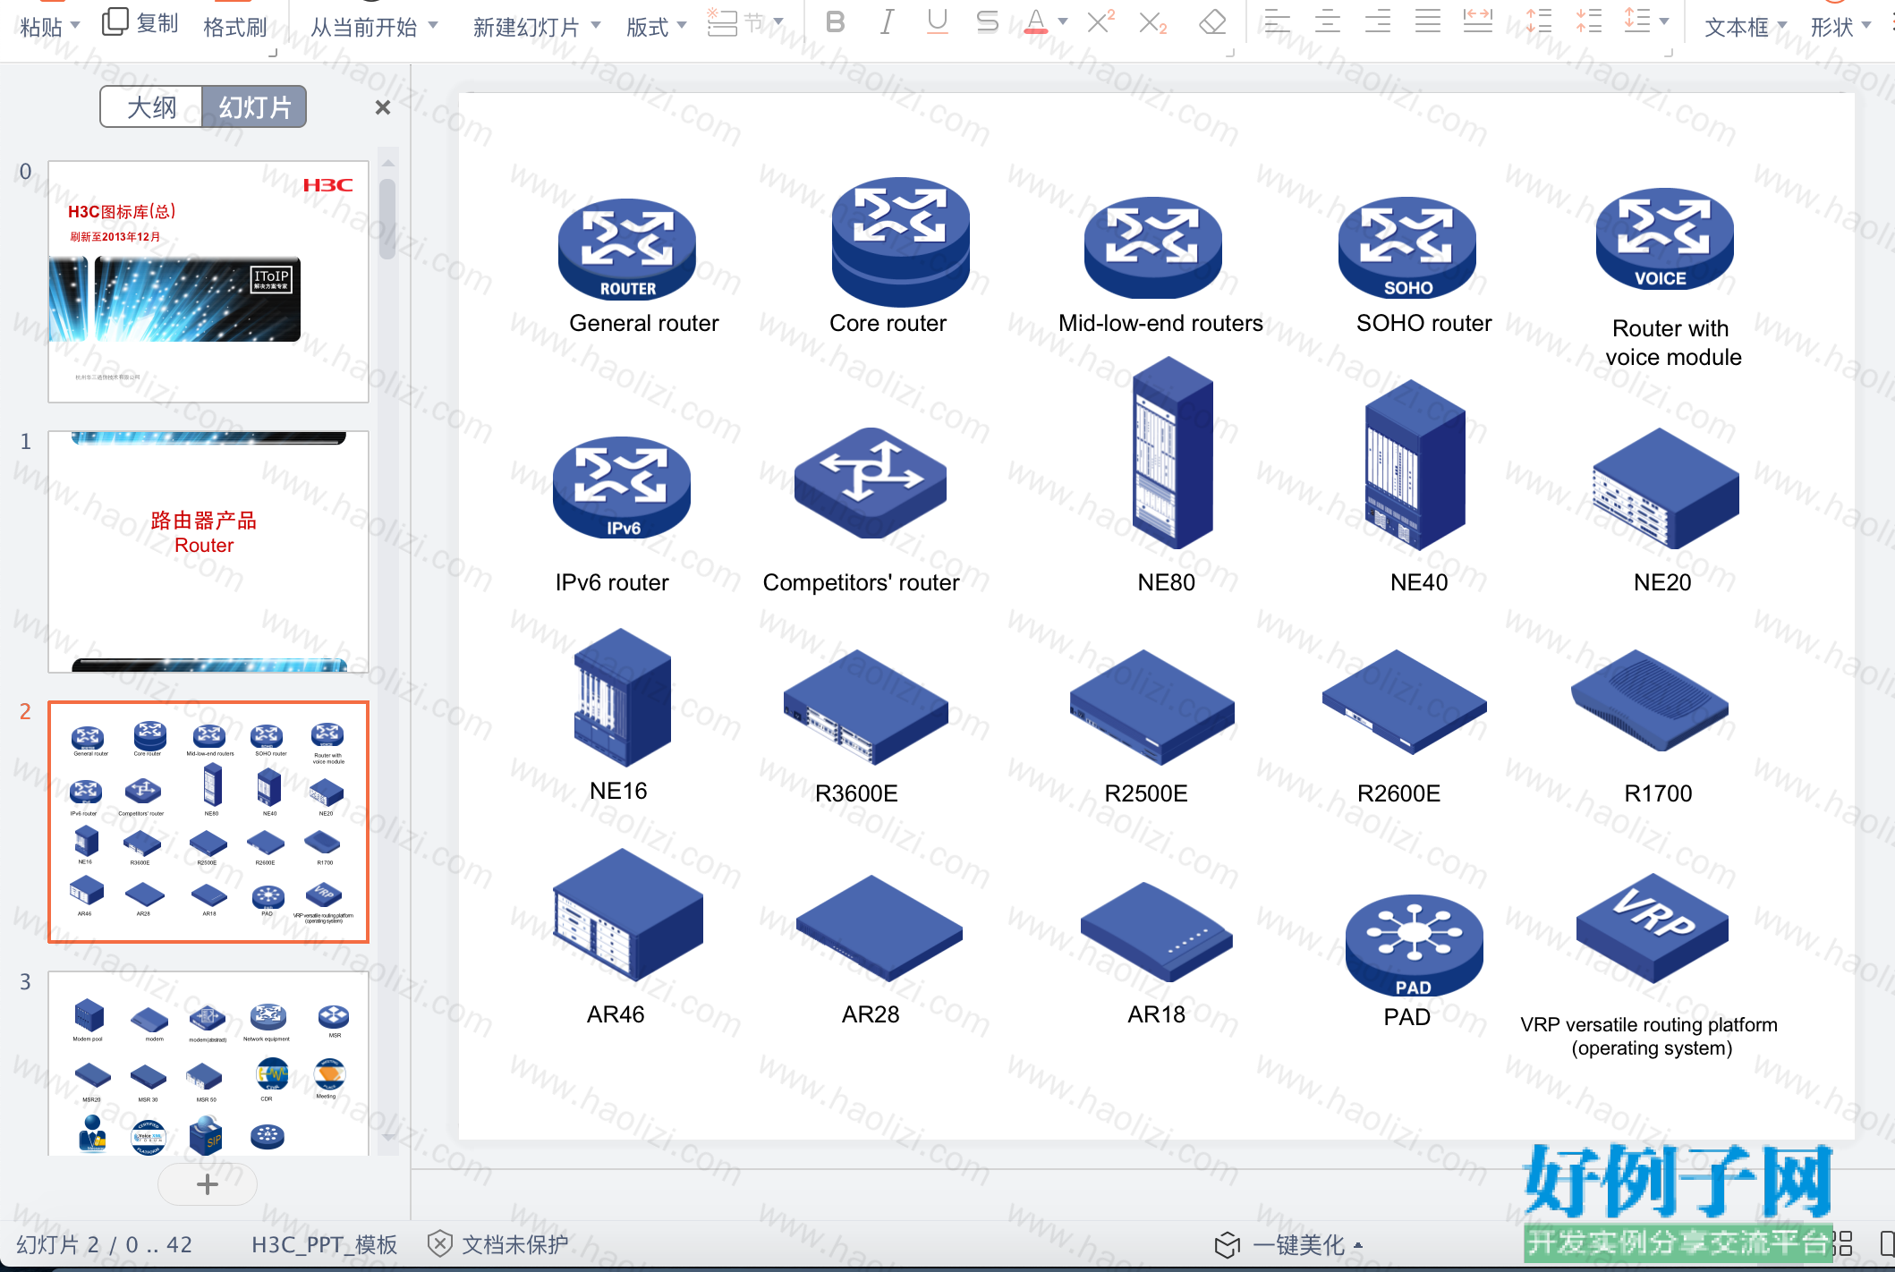Image resolution: width=1895 pixels, height=1272 pixels.
Task: Justify text alignment
Action: click(1427, 21)
